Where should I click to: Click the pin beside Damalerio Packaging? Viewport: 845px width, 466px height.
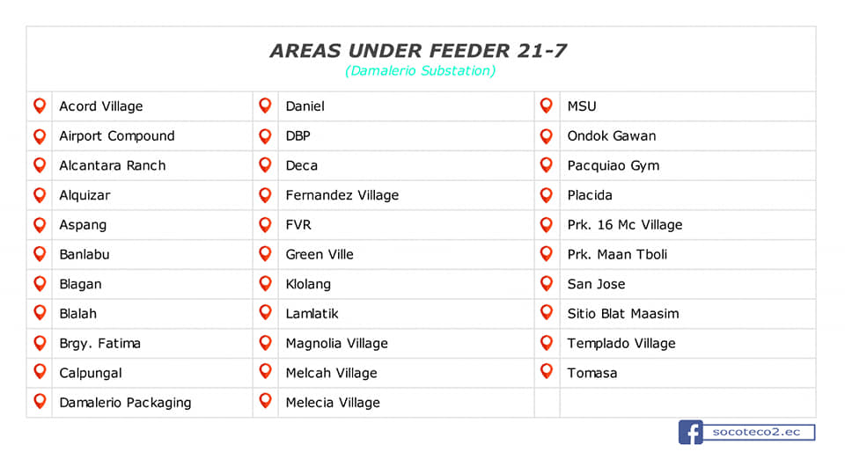click(x=40, y=402)
